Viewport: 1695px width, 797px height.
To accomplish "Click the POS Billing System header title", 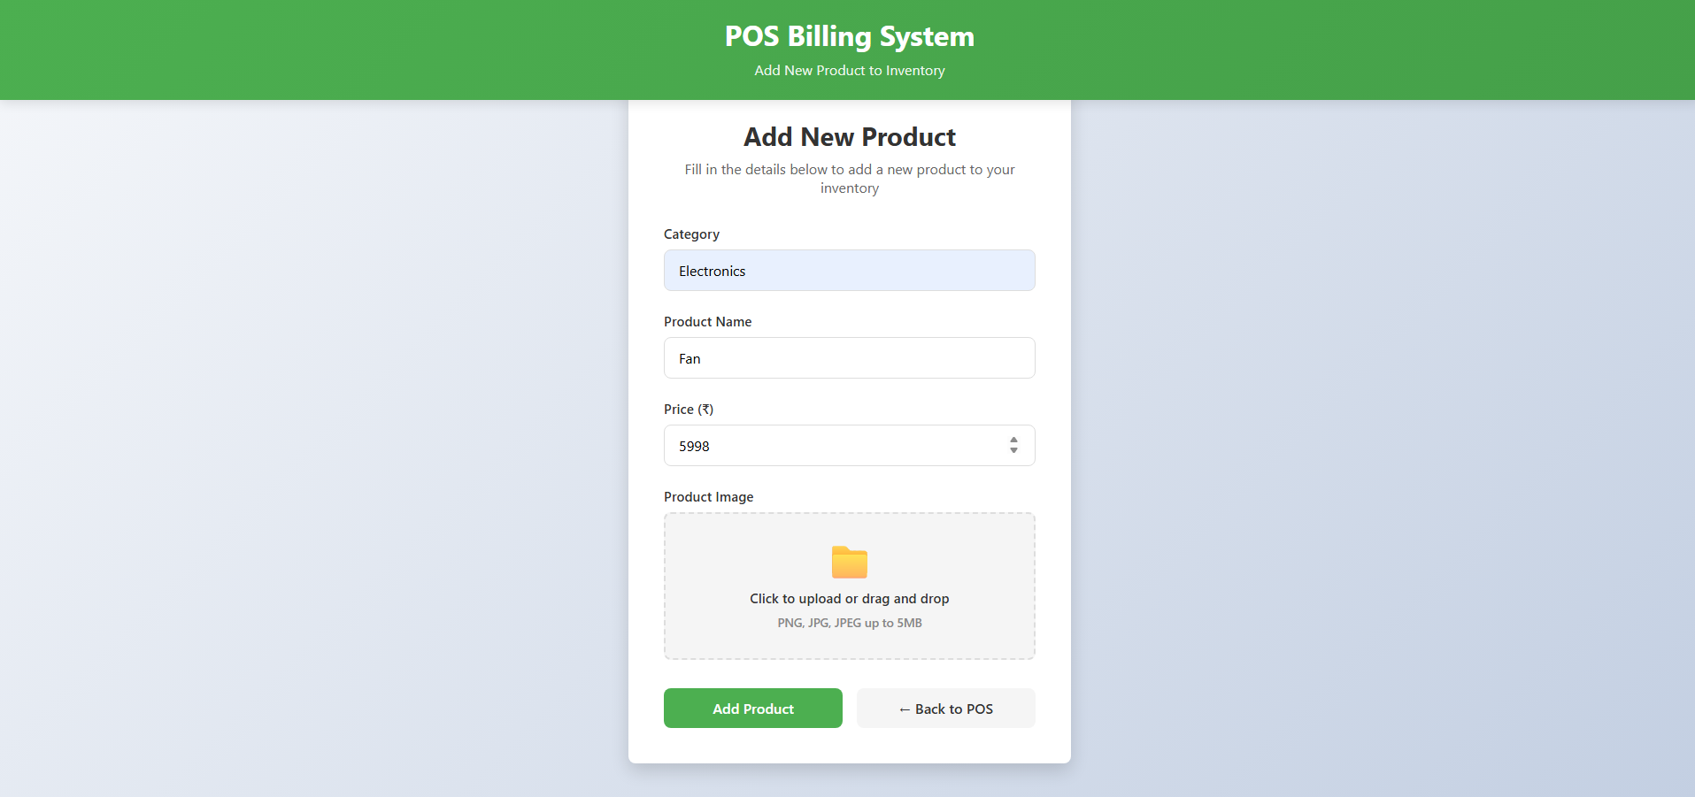I will [849, 36].
